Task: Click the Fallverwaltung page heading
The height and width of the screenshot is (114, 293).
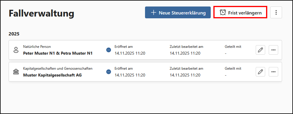Action: click(41, 14)
